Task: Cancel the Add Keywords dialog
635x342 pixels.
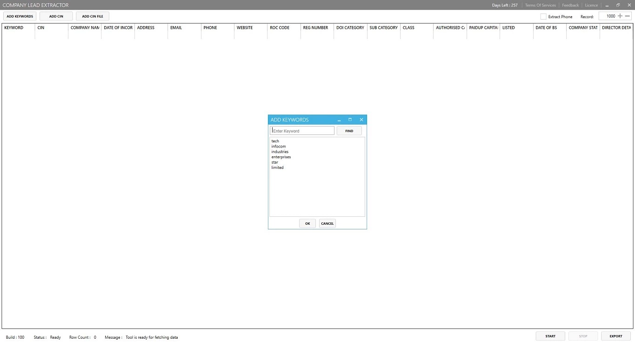Action: coord(328,223)
